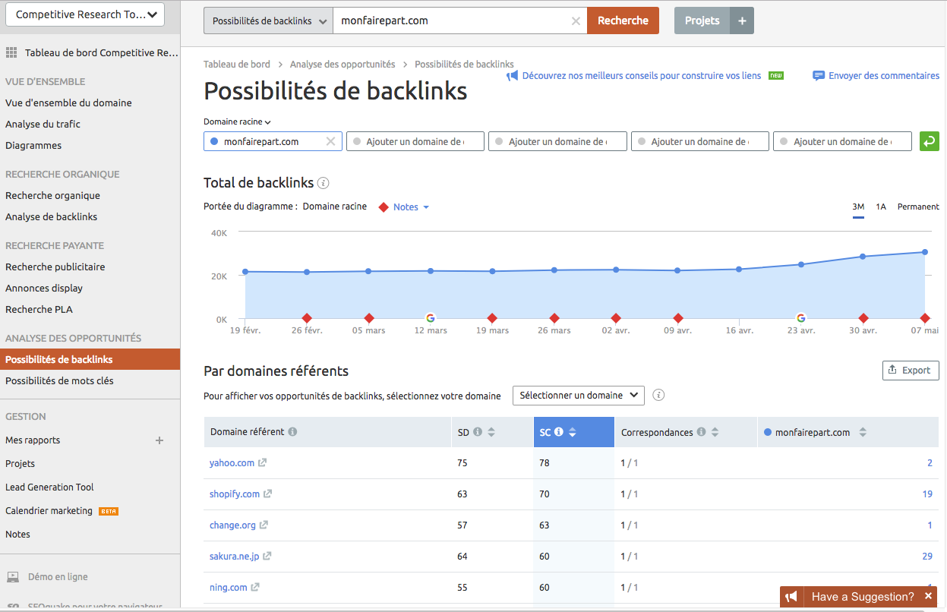
Task: Remove the monfairepart.com domain chip
Action: click(x=330, y=141)
